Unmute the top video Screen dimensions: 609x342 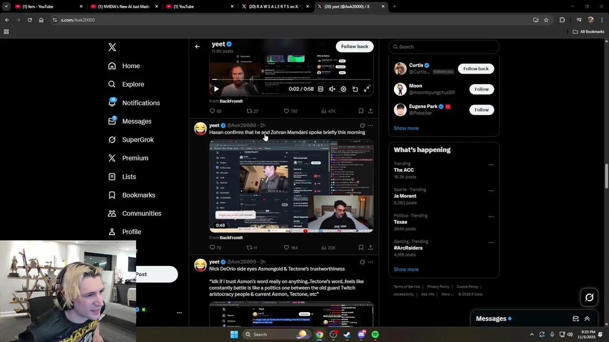coord(332,89)
